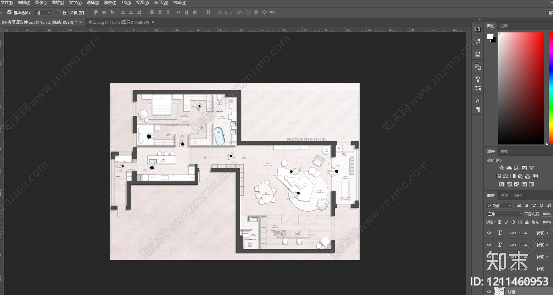The height and width of the screenshot is (295, 553).
Task: Switch to the 色板 (Swatches) tab
Action: [504, 26]
